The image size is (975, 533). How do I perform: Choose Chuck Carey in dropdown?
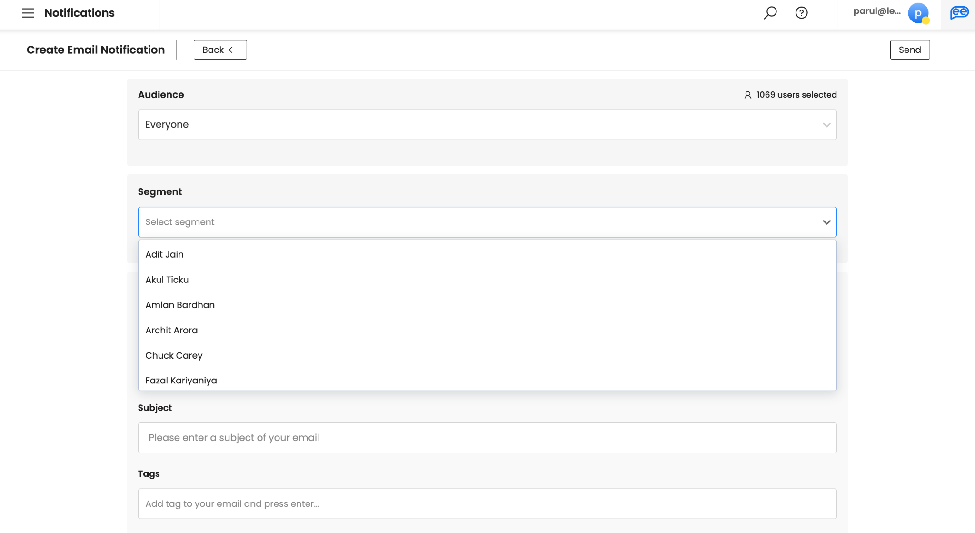[x=174, y=355]
